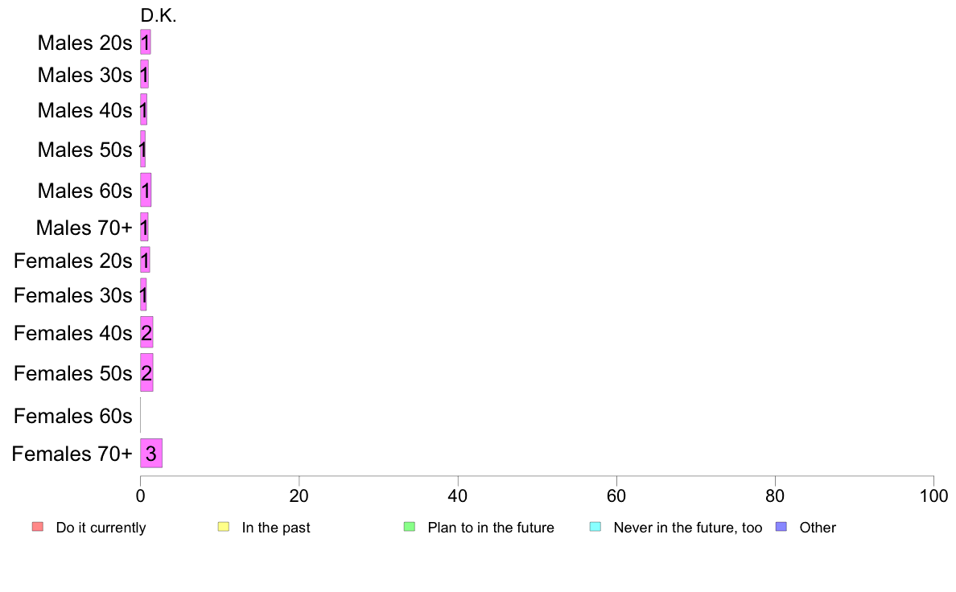956x592 pixels.
Task: Click the D.K. chart title
Action: pyautogui.click(x=159, y=16)
